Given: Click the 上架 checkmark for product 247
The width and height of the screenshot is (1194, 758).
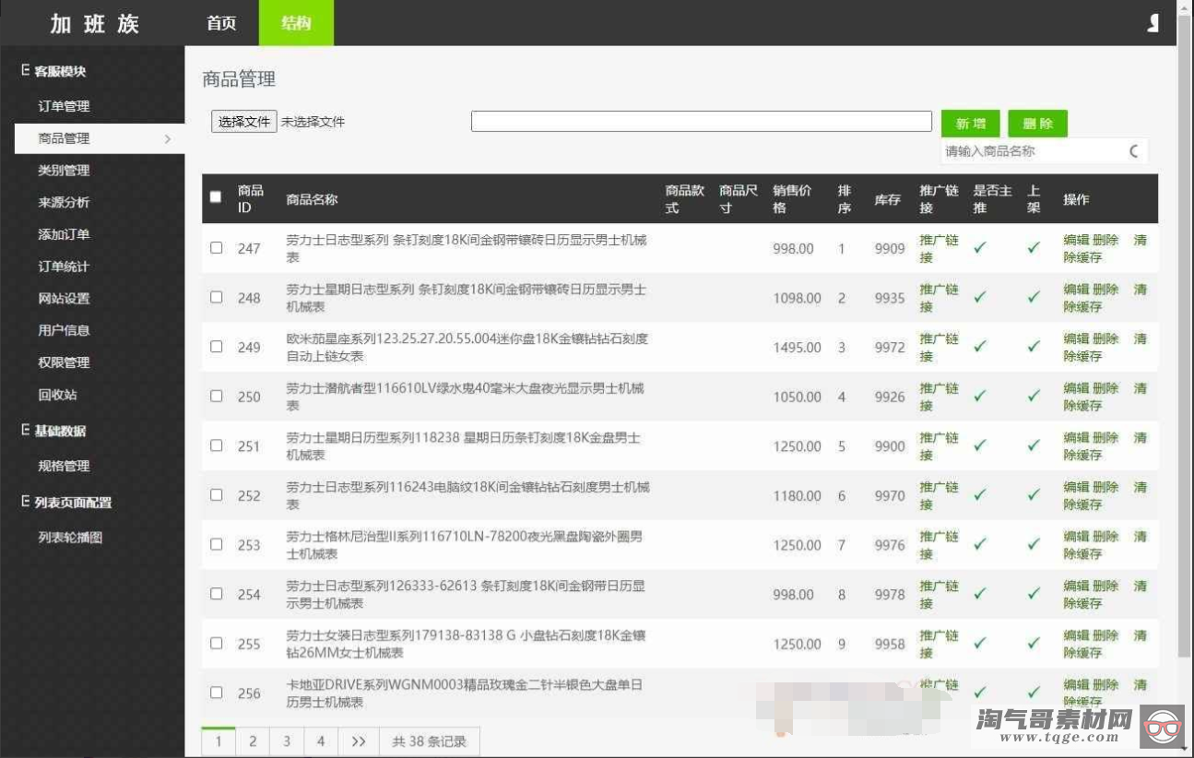Looking at the screenshot, I should [1034, 248].
